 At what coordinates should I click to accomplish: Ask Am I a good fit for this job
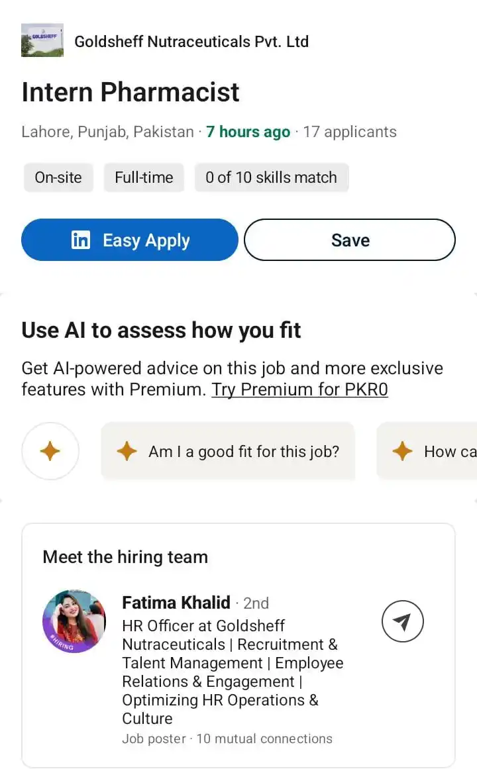[228, 451]
